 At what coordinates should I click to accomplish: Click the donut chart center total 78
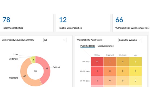coord(35,71)
